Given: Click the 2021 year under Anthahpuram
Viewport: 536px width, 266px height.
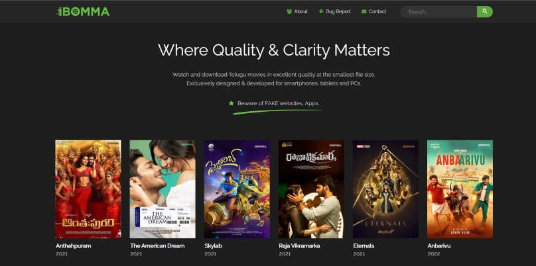Looking at the screenshot, I should click(x=62, y=254).
